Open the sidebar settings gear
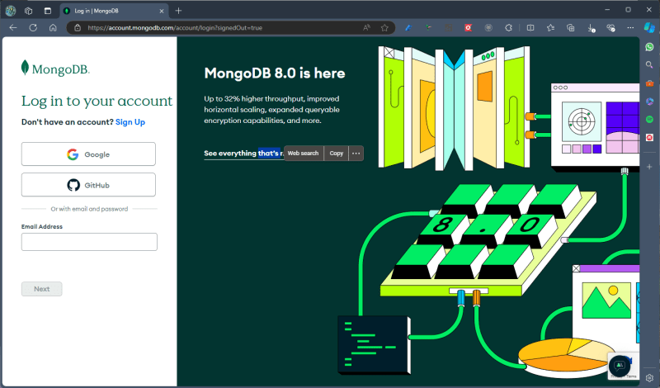This screenshot has height=388, width=660. click(x=649, y=378)
